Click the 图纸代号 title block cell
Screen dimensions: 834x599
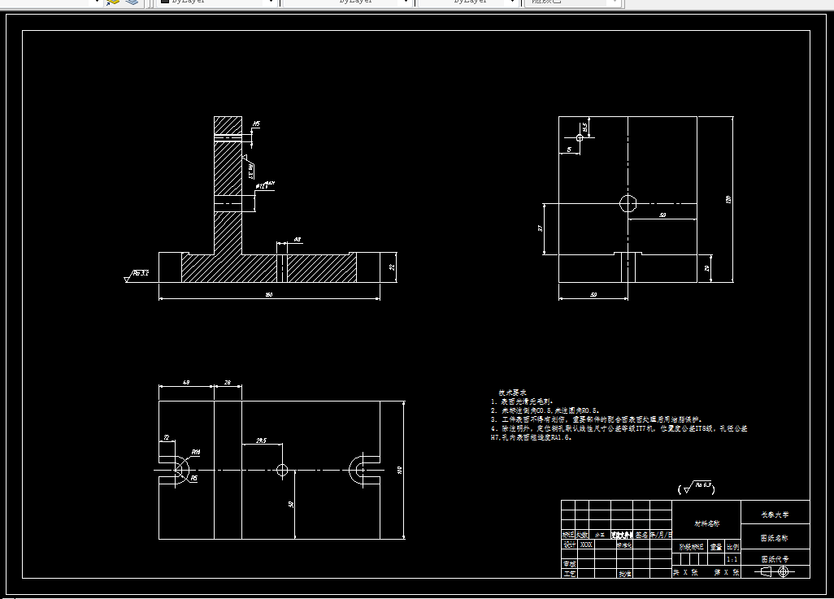775,558
